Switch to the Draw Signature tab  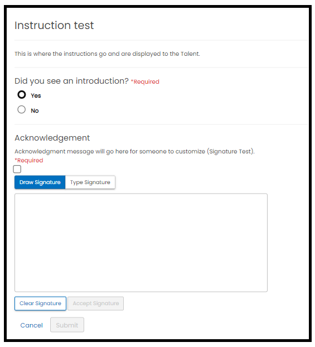pyautogui.click(x=40, y=182)
